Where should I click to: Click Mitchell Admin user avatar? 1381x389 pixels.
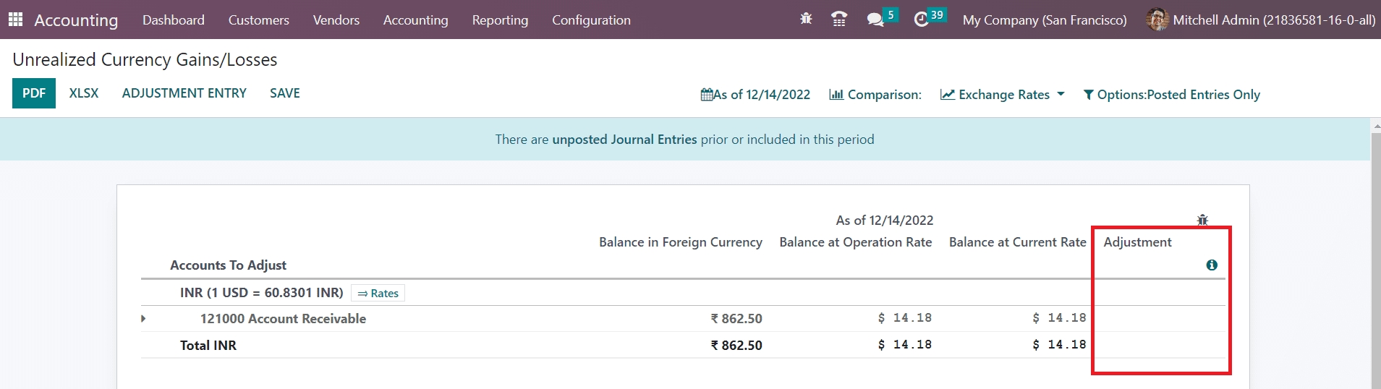click(x=1157, y=20)
